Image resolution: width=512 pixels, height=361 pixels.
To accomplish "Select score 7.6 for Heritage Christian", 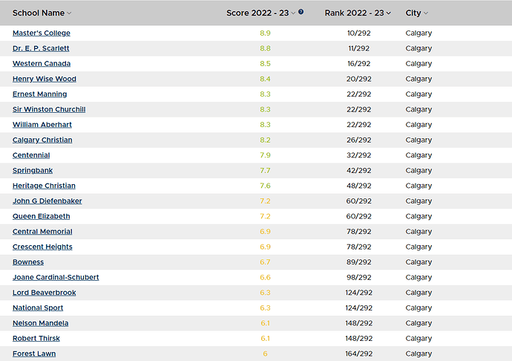I will click(x=265, y=186).
